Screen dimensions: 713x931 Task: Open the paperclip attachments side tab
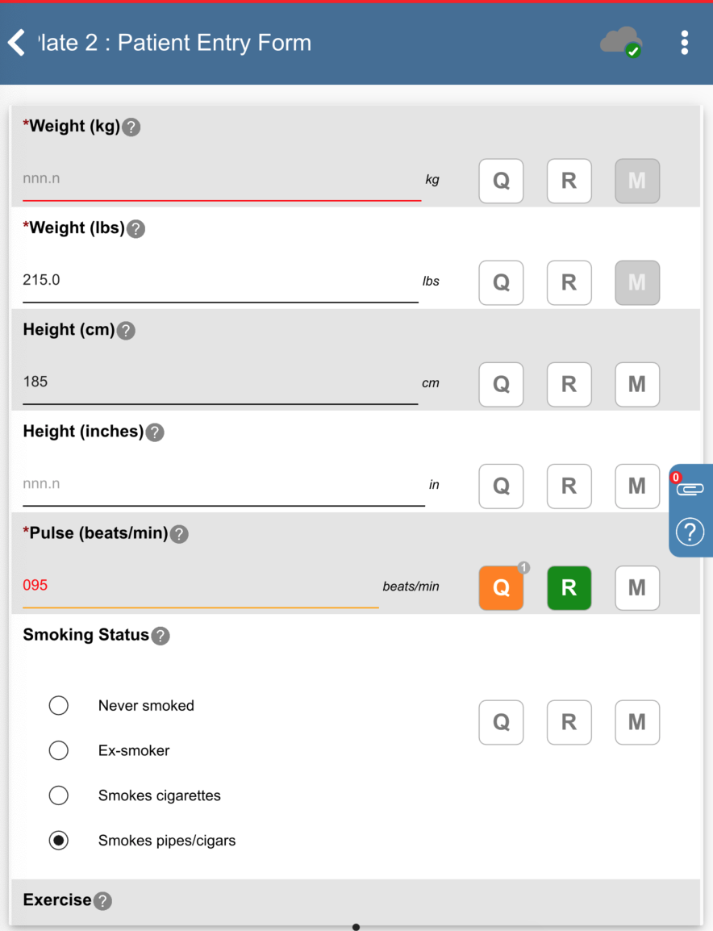coord(690,488)
